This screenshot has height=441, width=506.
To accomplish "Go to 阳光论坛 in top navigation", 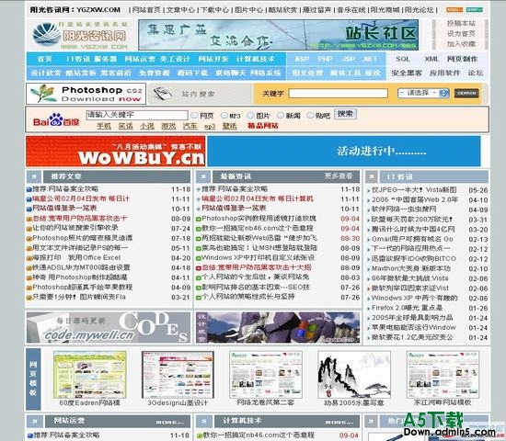I will (x=419, y=10).
